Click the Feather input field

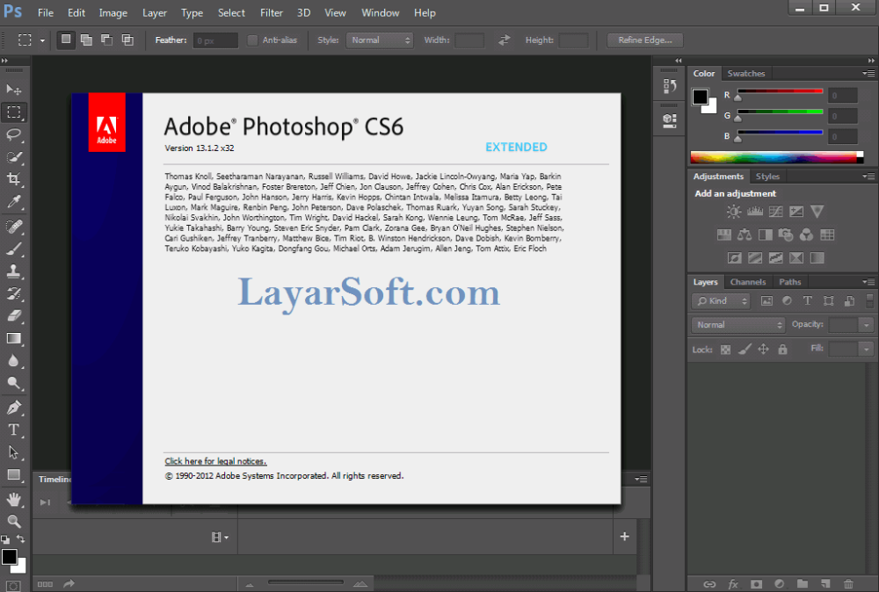tap(215, 40)
